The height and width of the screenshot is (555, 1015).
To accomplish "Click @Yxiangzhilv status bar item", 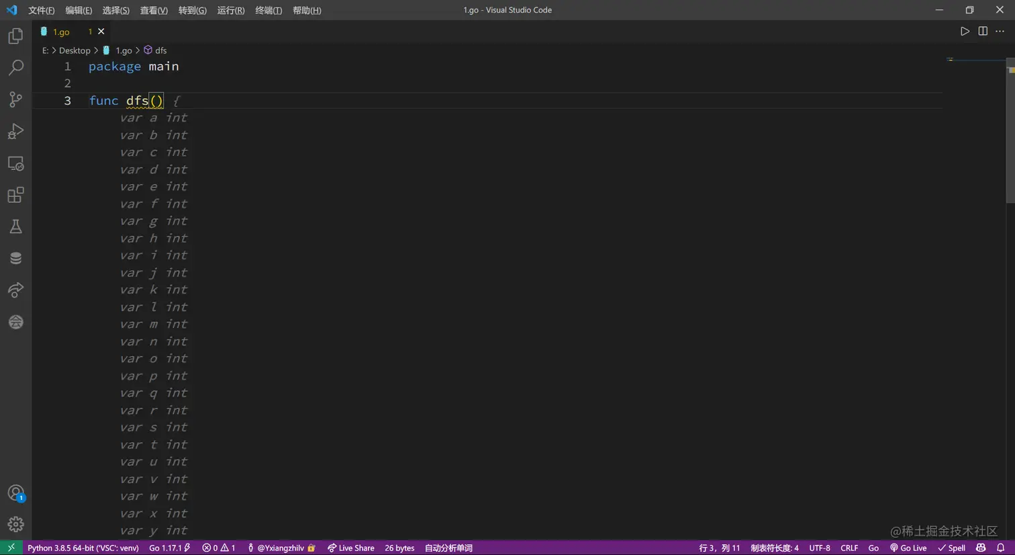I will click(281, 548).
